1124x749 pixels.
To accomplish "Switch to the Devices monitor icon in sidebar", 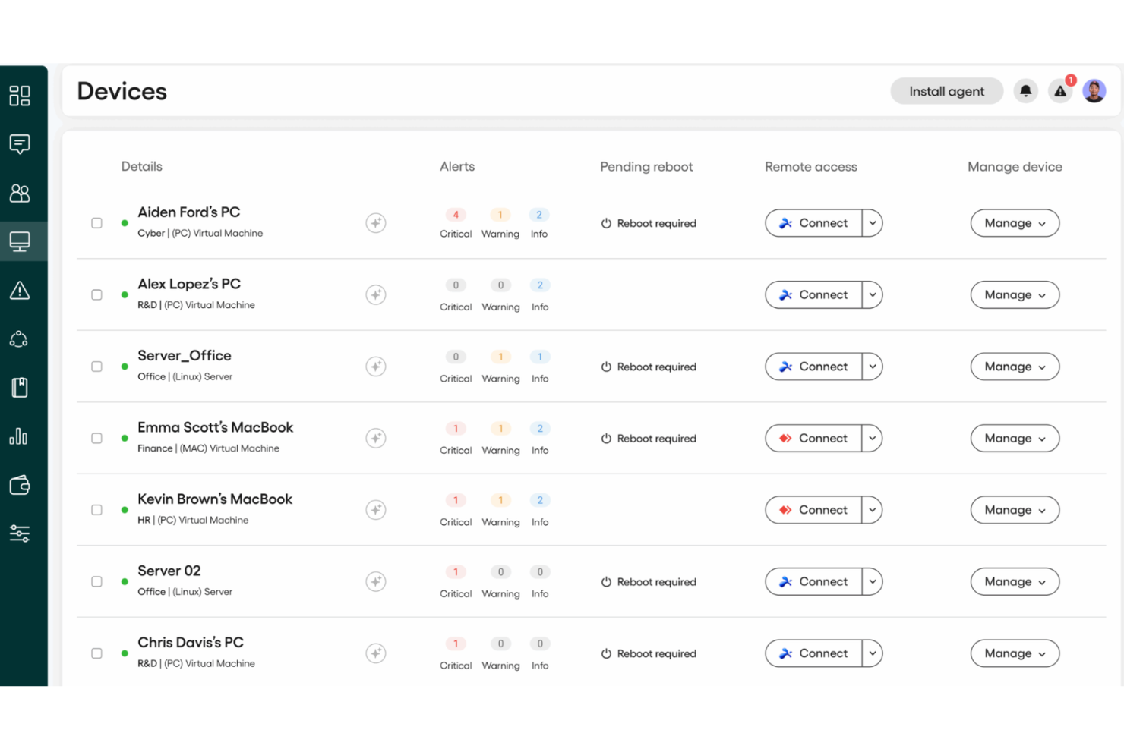I will coord(20,241).
